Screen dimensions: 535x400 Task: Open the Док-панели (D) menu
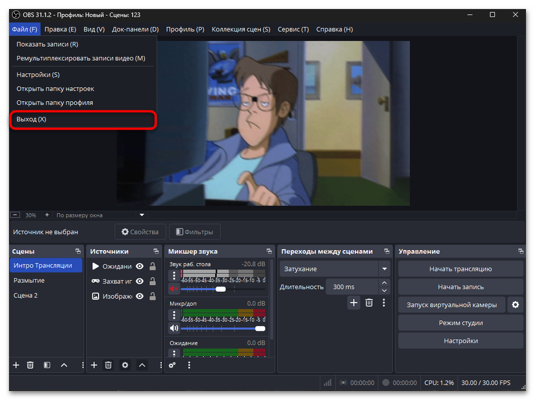pos(135,29)
